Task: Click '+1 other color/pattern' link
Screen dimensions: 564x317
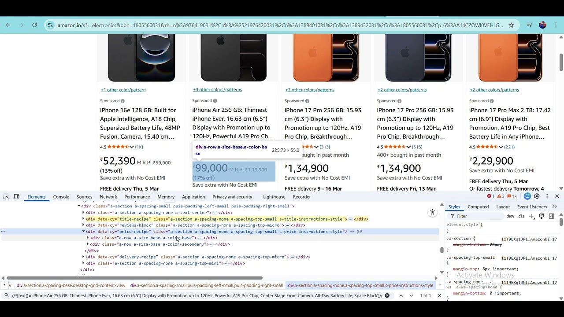Action: point(123,90)
